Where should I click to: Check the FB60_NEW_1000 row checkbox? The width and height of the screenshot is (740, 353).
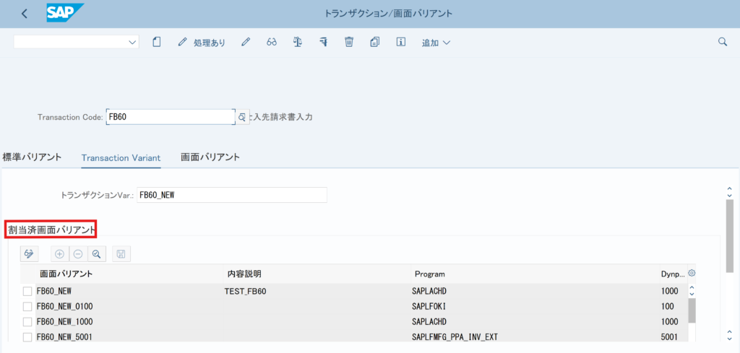pos(27,322)
